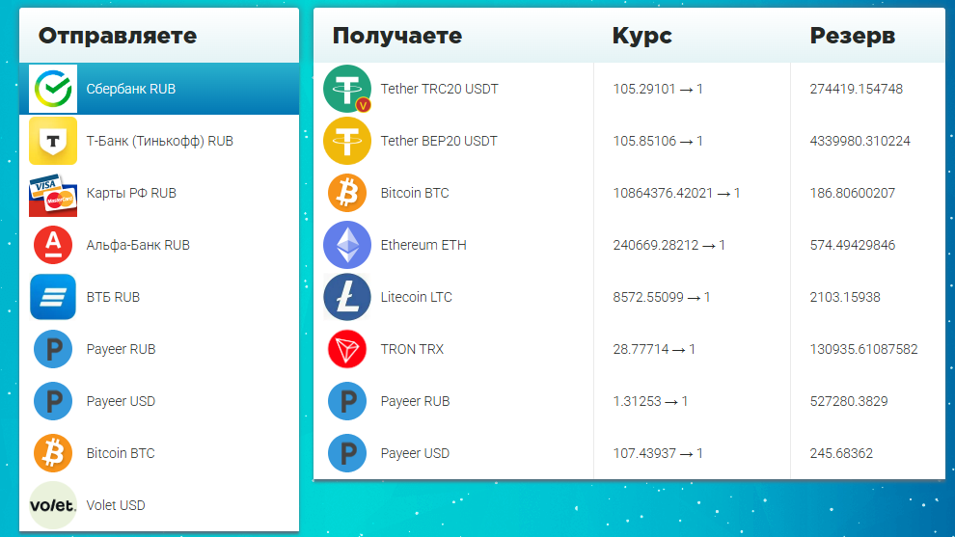Click reserve value 527280.3829

(849, 401)
